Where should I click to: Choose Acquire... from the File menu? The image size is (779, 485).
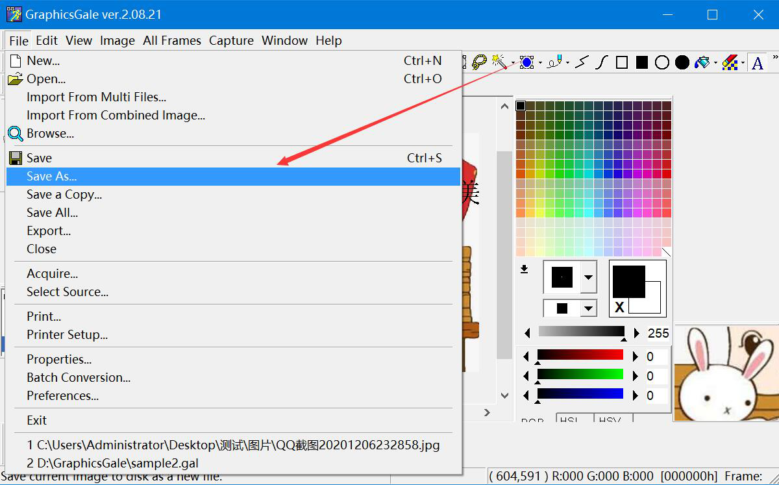point(234,274)
